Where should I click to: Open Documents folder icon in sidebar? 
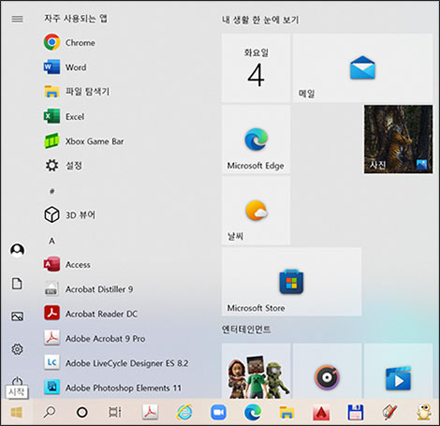coord(17,284)
